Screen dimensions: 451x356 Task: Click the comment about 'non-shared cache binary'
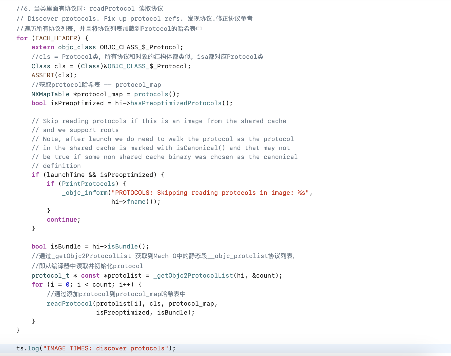click(x=165, y=157)
